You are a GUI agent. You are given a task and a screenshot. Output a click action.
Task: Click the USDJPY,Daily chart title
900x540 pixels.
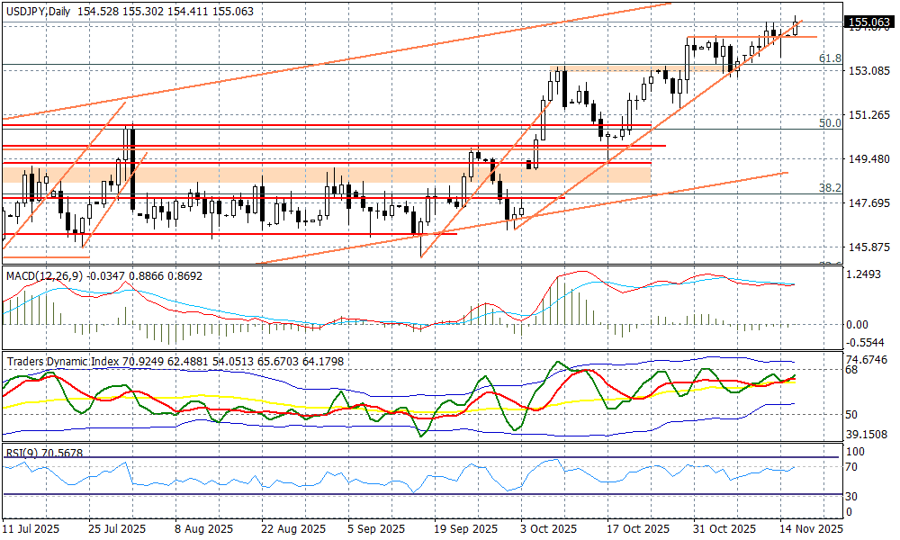point(40,9)
